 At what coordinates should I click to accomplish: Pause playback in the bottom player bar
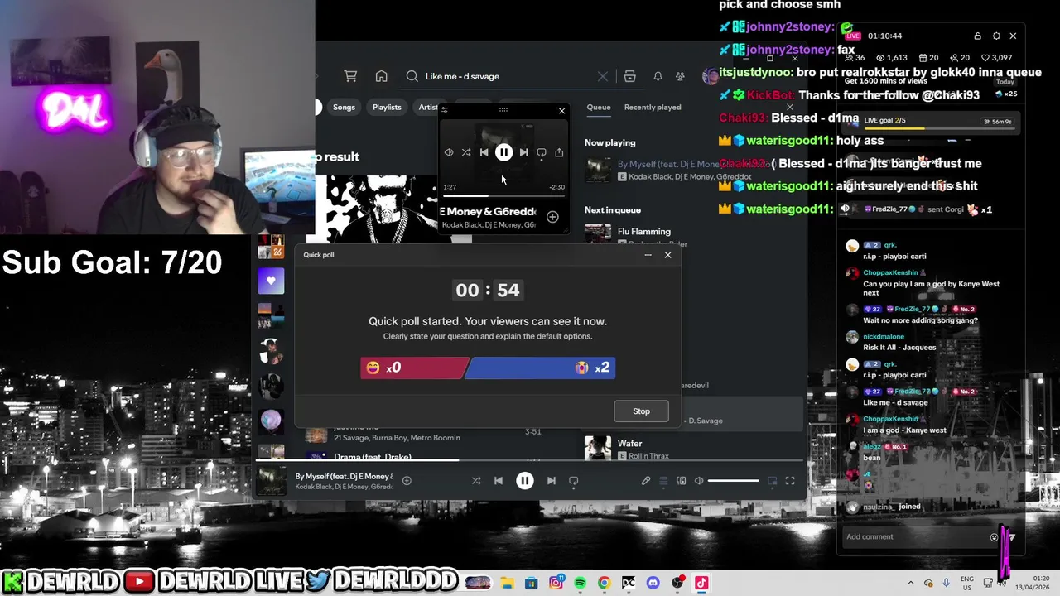[x=525, y=481]
